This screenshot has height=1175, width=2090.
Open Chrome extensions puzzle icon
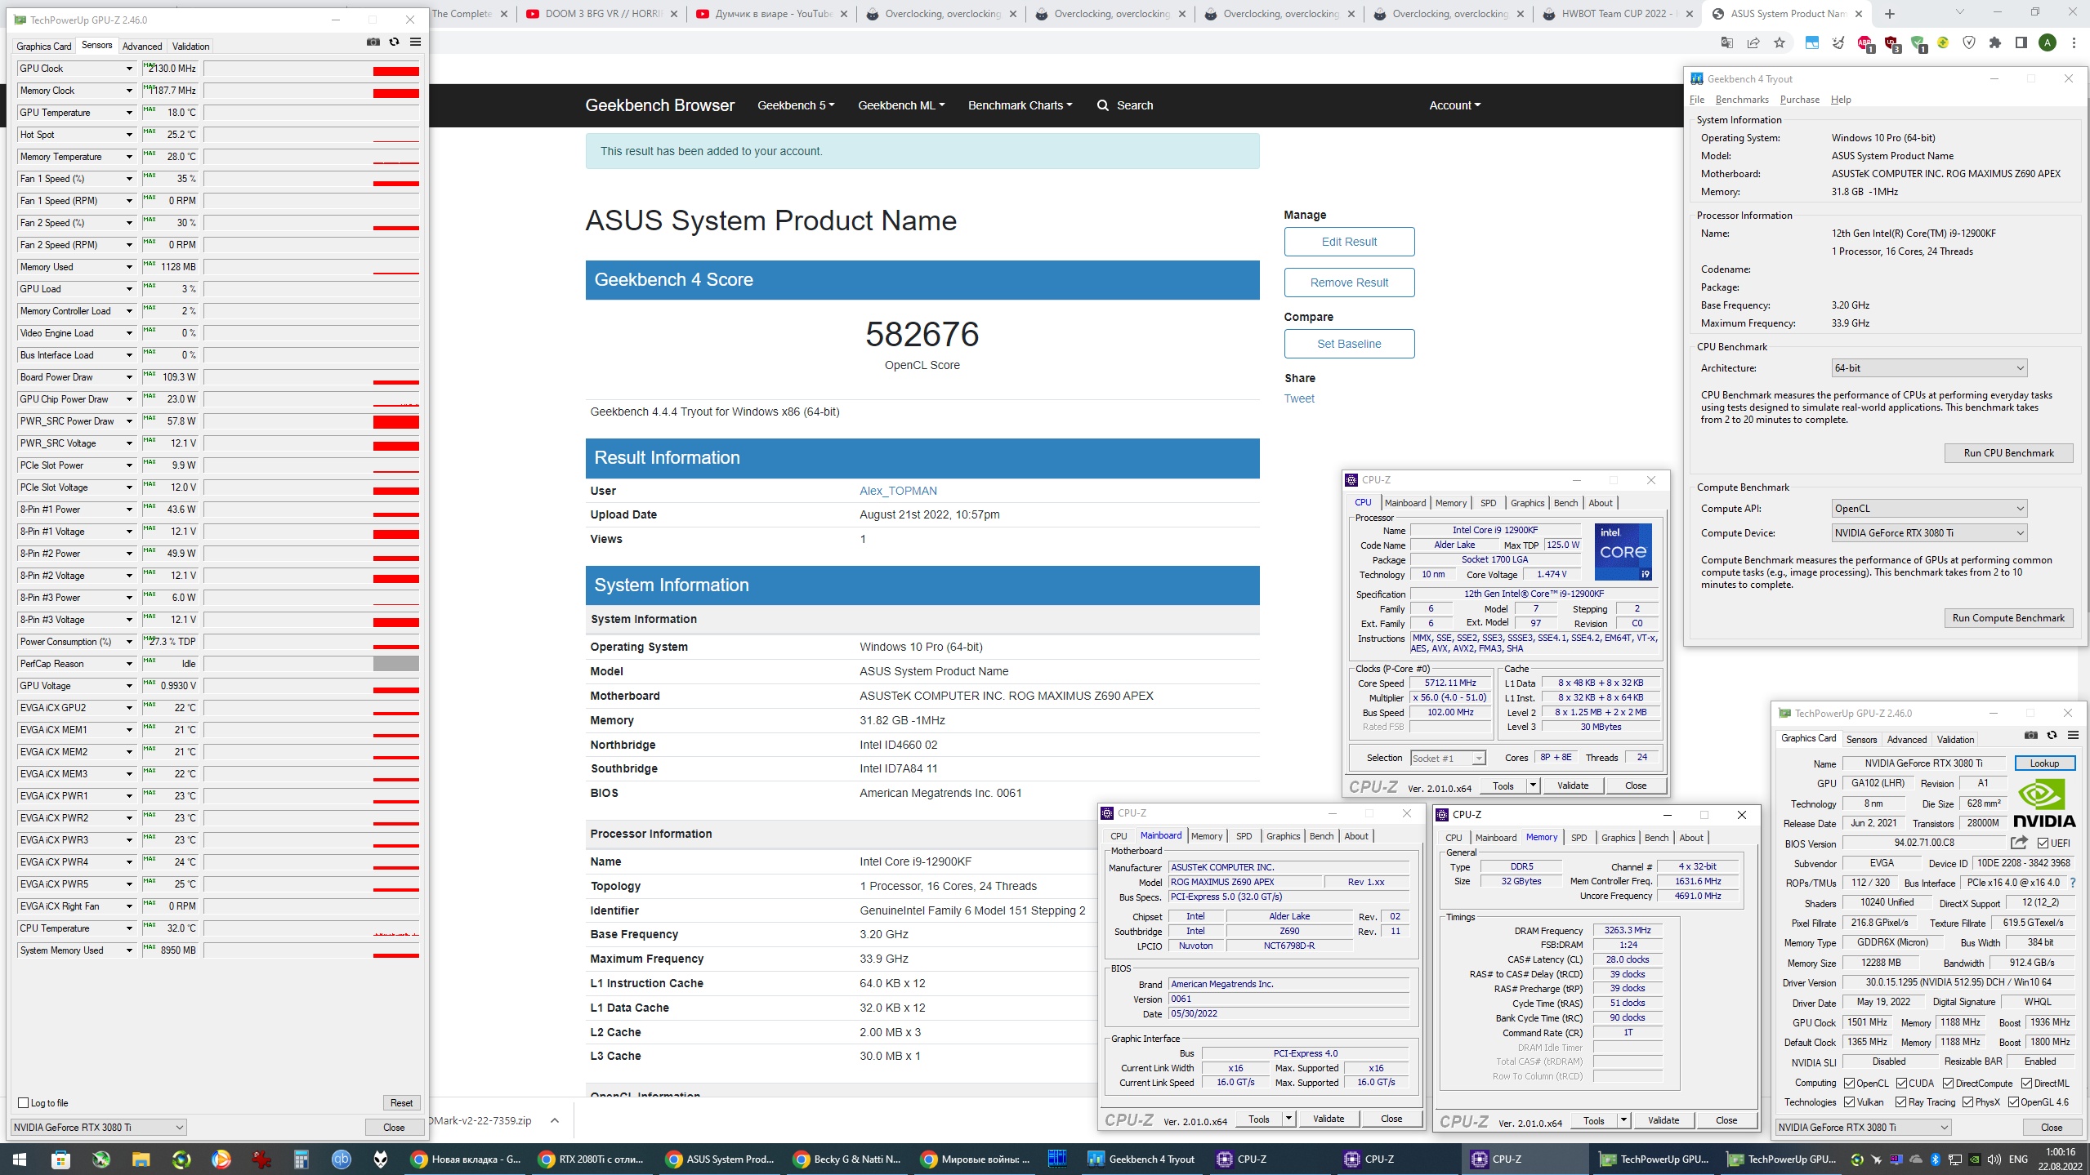click(1995, 42)
